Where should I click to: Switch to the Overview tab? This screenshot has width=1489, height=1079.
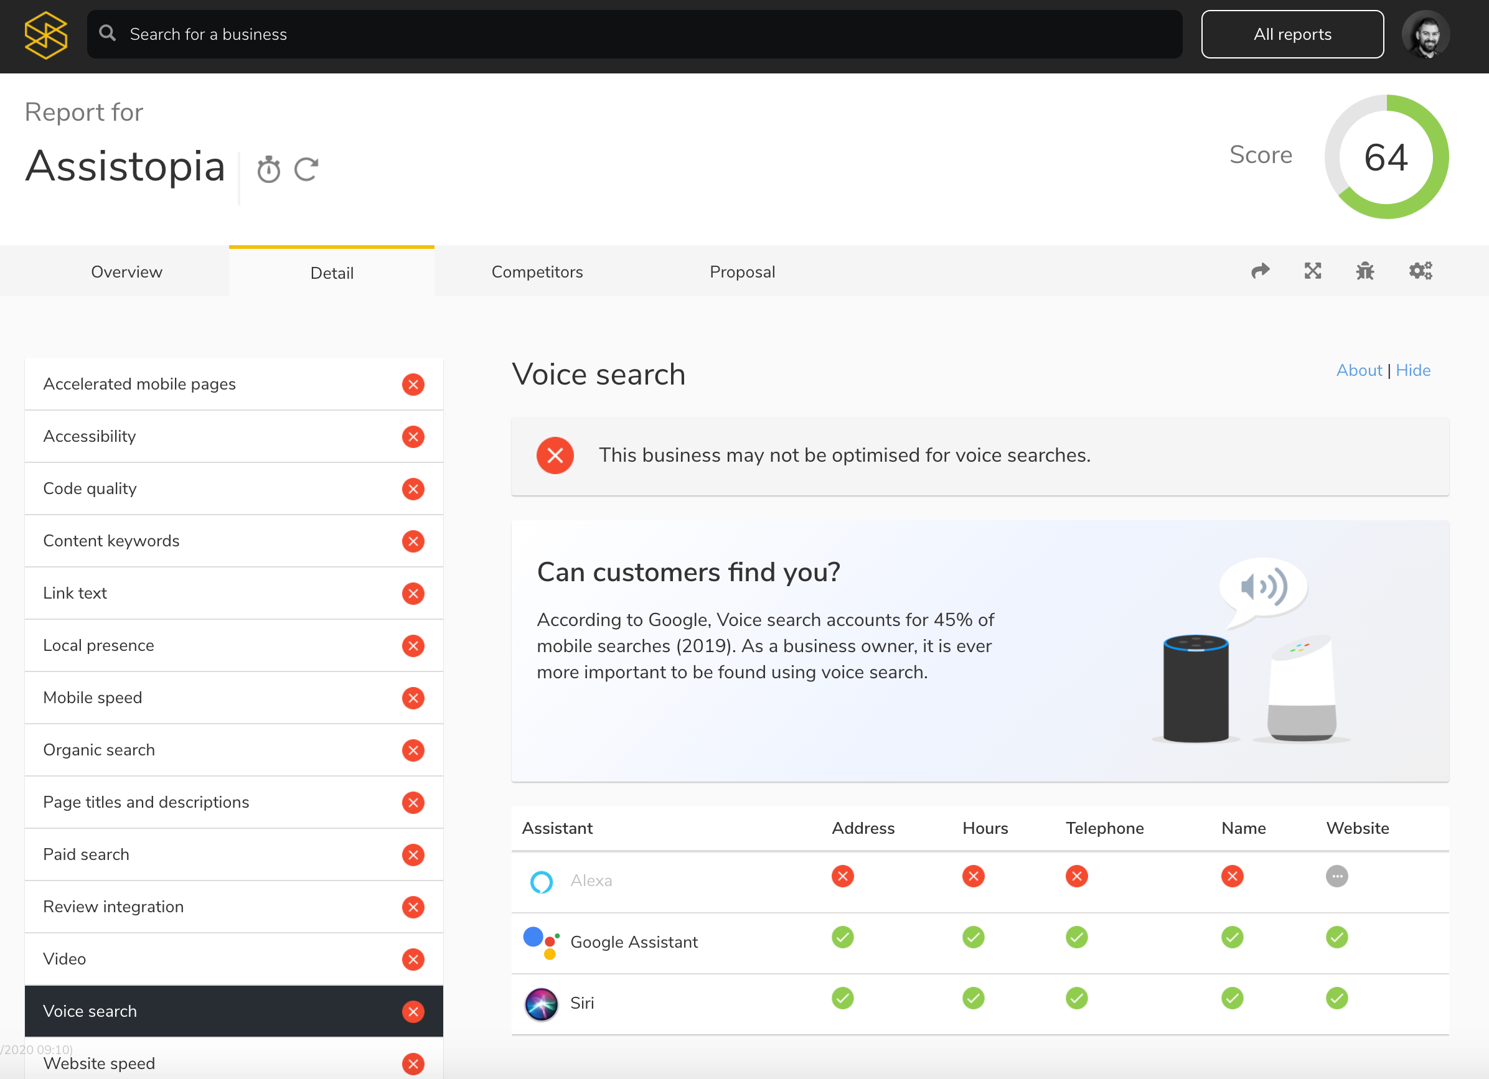point(126,272)
